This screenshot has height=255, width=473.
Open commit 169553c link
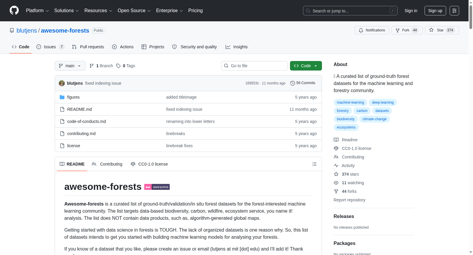252,83
